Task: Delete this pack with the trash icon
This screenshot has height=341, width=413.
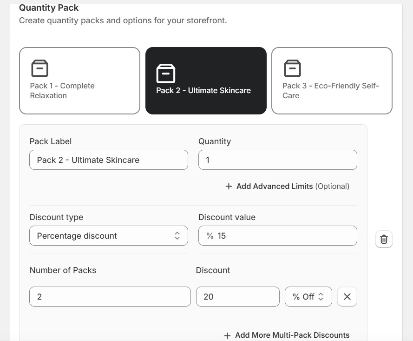Action: pyautogui.click(x=384, y=239)
